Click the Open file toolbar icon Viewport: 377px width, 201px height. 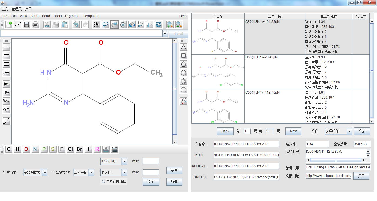click(18, 24)
